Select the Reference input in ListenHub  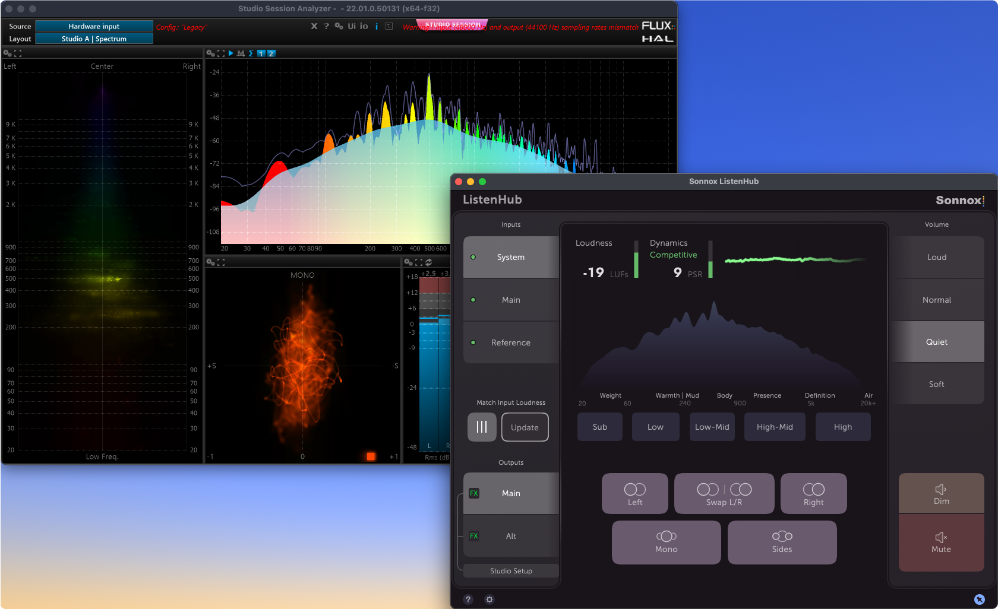click(511, 342)
